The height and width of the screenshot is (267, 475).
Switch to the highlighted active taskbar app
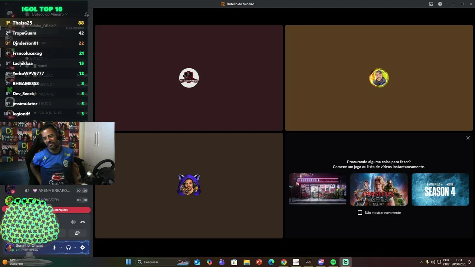[345, 262]
